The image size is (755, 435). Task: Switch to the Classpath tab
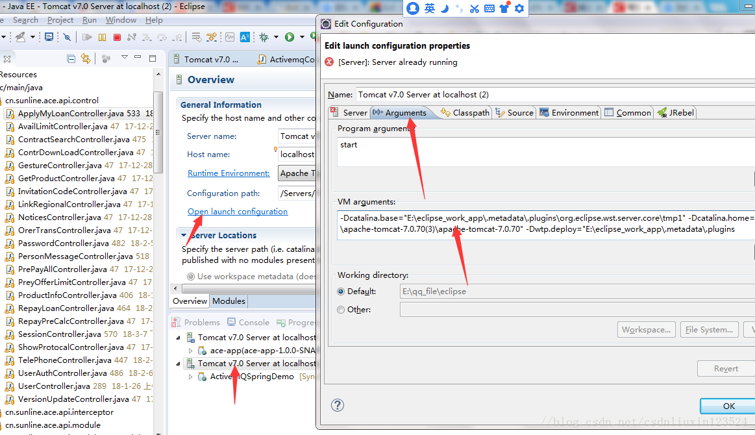click(x=465, y=113)
